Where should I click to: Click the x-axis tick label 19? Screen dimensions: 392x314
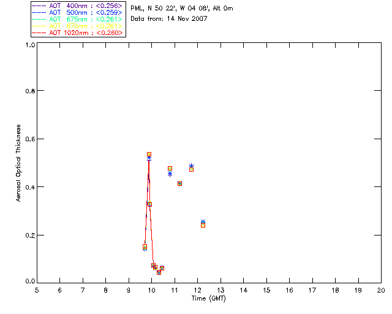(x=358, y=290)
